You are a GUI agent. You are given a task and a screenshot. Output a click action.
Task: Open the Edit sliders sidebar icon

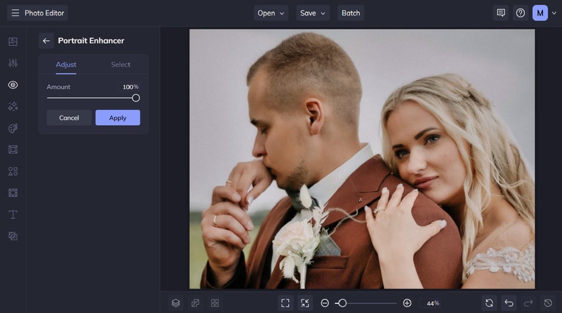point(13,63)
